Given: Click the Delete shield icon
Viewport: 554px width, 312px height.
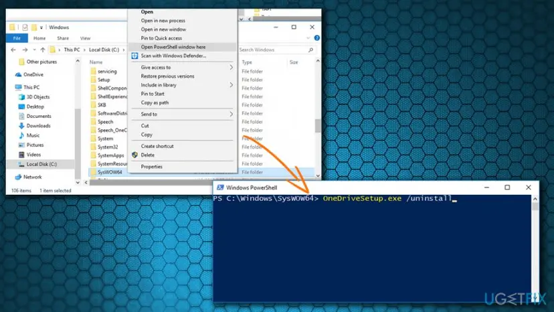Looking at the screenshot, I should [x=134, y=155].
